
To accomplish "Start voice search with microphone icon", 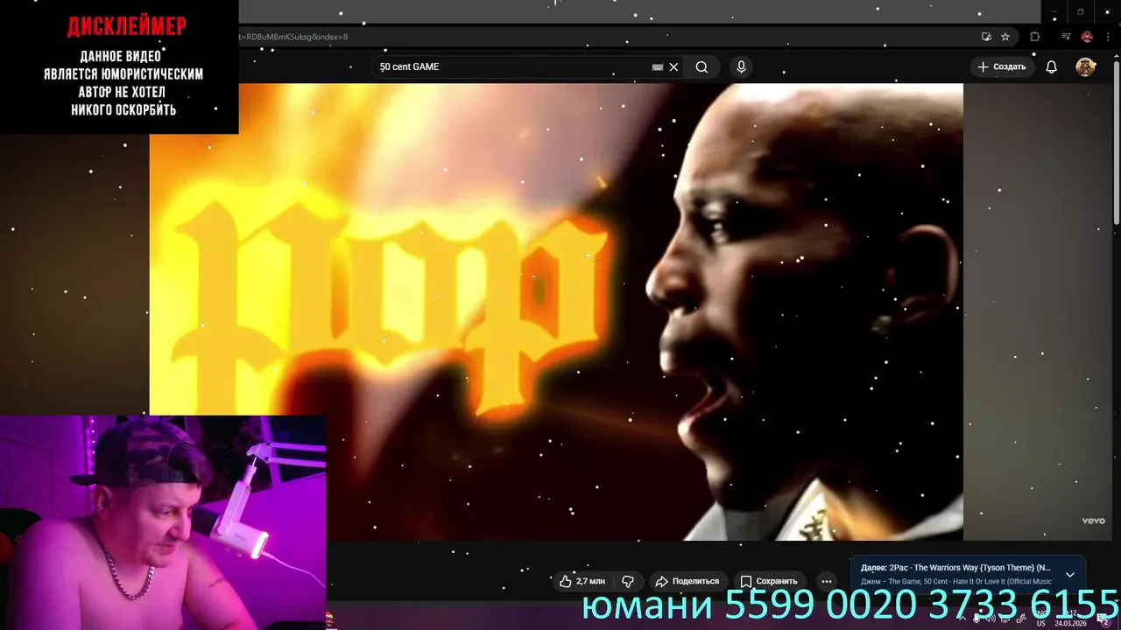I will pos(741,67).
